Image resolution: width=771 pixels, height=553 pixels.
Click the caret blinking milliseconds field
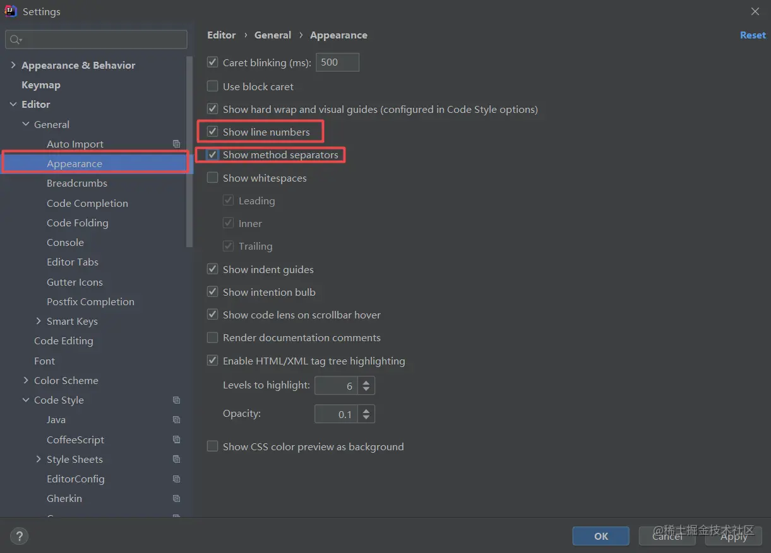pyautogui.click(x=337, y=62)
